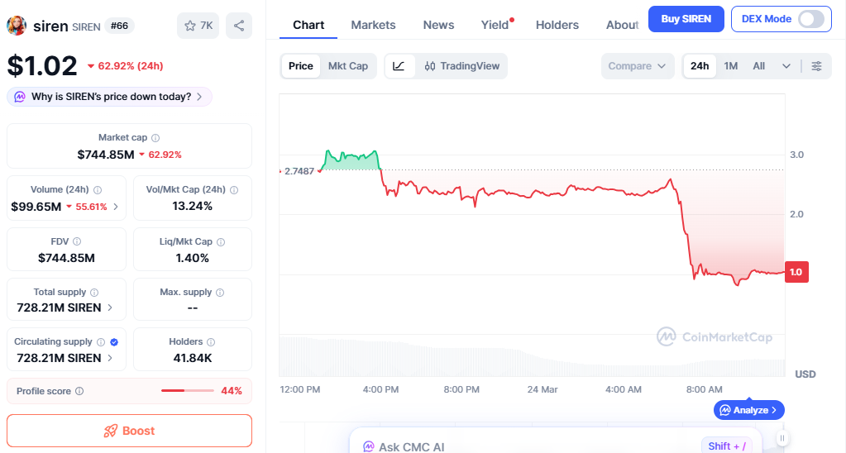
Task: Click the Circulating supply info icon
Action: [x=101, y=342]
